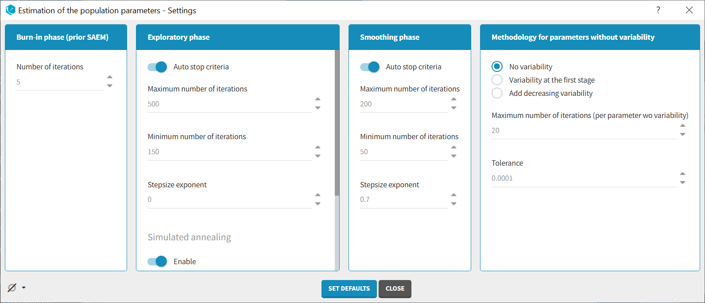Viewport: 705px width, 303px height.
Task: Increase Exploratory phase maximum number of iterations
Action: click(318, 99)
